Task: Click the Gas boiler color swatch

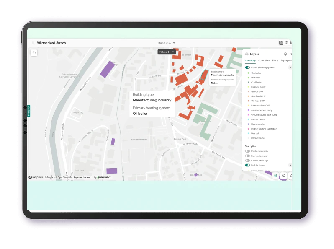Action: tap(249, 73)
